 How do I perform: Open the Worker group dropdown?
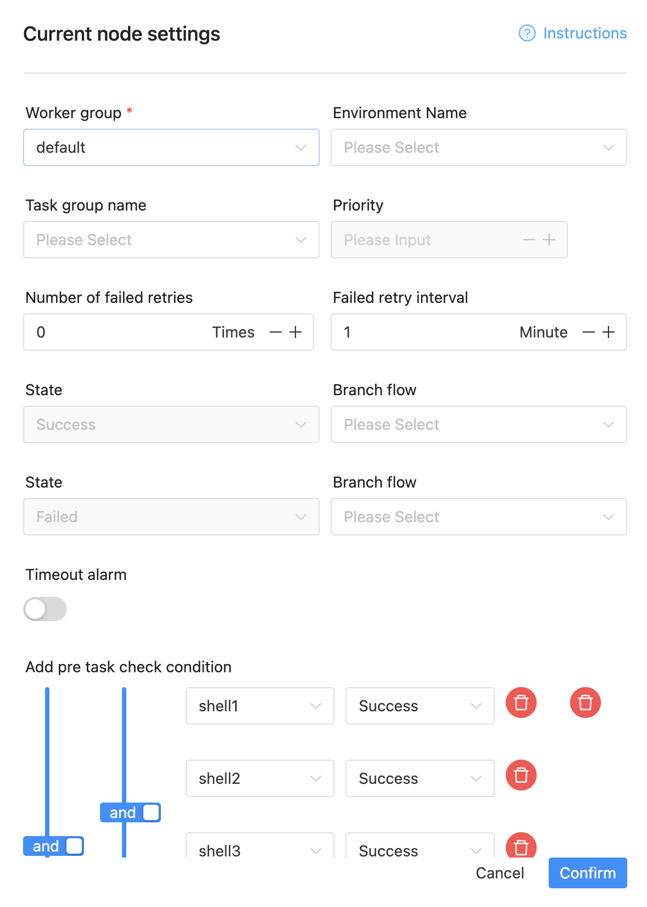click(x=171, y=147)
